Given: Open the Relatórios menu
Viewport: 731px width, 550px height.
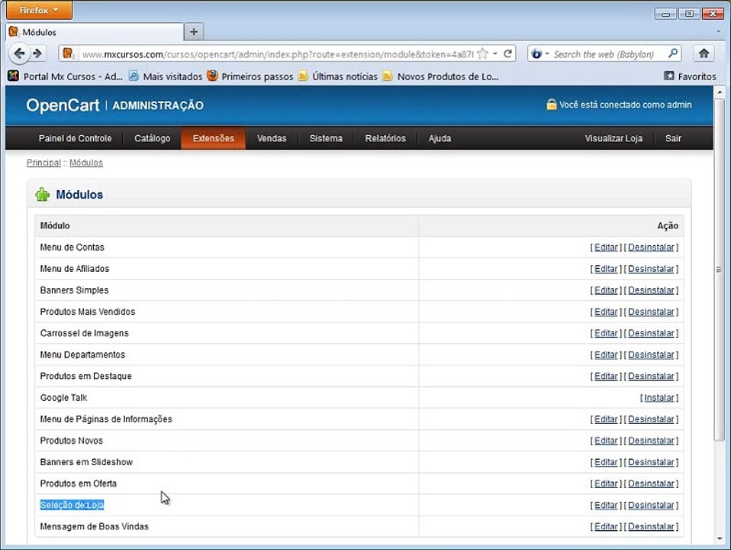Looking at the screenshot, I should (x=385, y=138).
